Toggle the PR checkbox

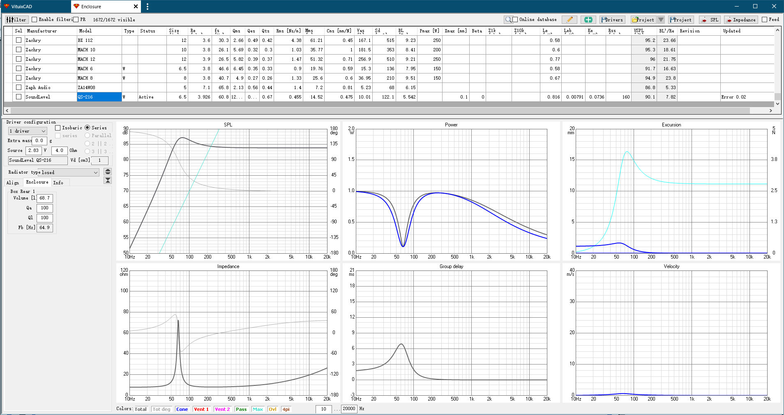tap(76, 19)
